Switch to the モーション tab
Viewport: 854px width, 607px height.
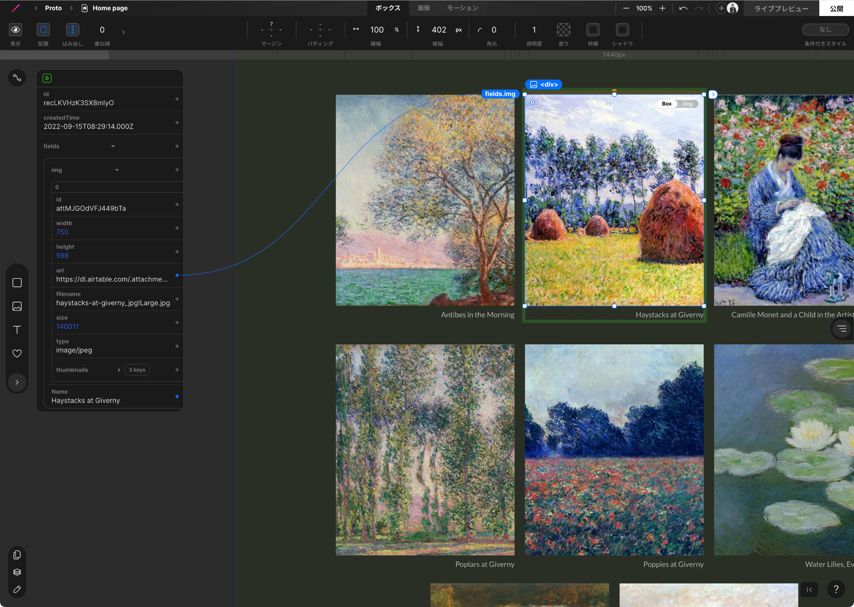point(463,8)
